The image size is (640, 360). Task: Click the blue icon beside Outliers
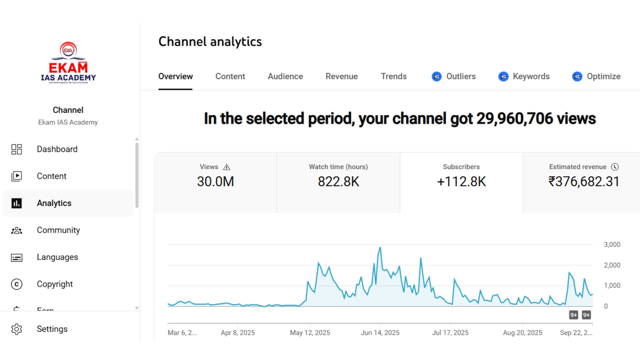point(437,77)
